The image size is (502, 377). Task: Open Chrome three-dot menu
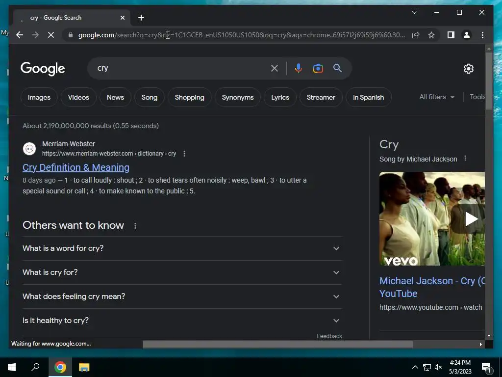click(482, 35)
